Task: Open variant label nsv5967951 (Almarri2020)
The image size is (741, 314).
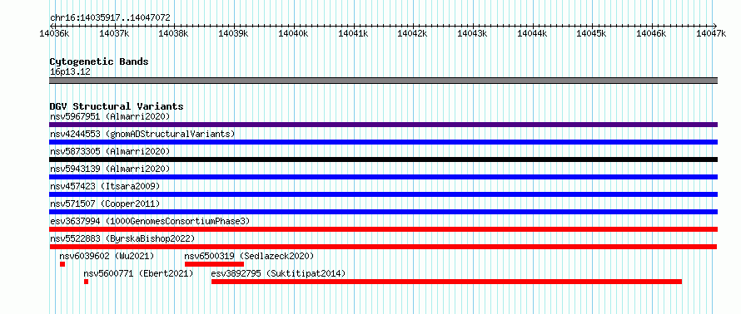Action: tap(110, 116)
